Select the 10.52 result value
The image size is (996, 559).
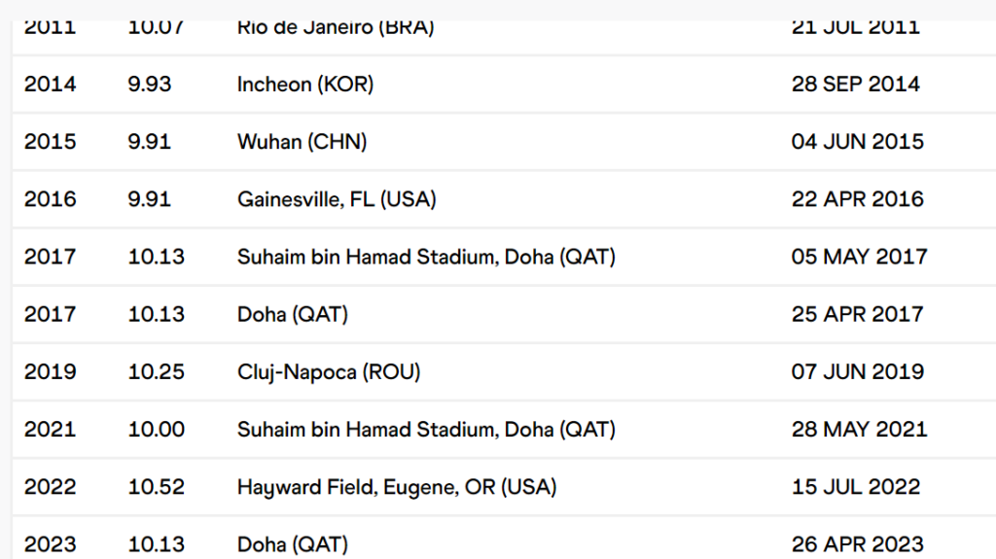point(156,486)
